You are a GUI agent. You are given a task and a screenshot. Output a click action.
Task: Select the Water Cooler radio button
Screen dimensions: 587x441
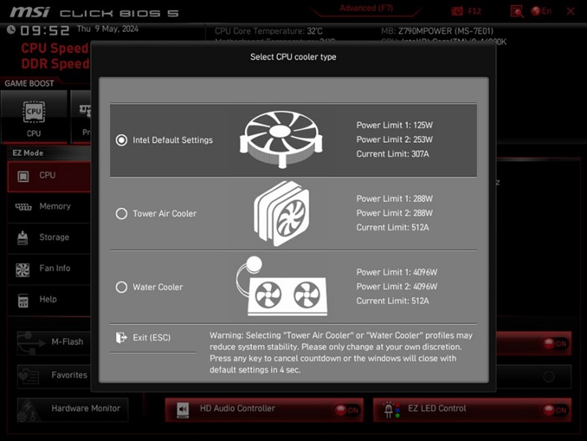tap(121, 287)
